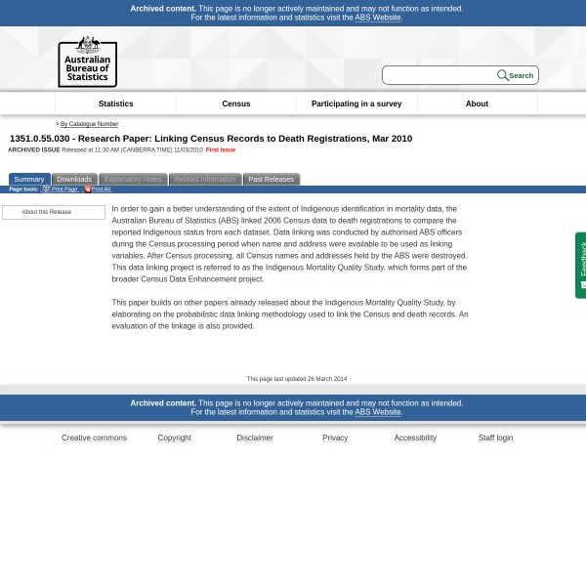Open the Creative commons footer link

94,438
